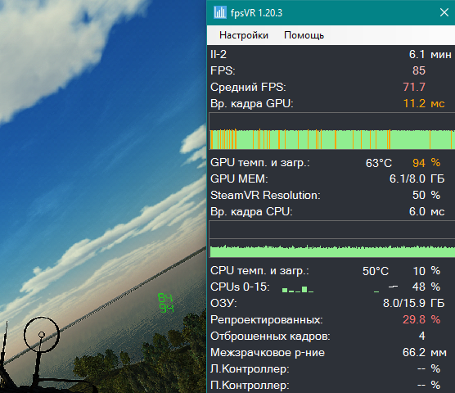The image size is (455, 393).
Task: Click the green in-game 84/94 counter
Action: [x=165, y=303]
